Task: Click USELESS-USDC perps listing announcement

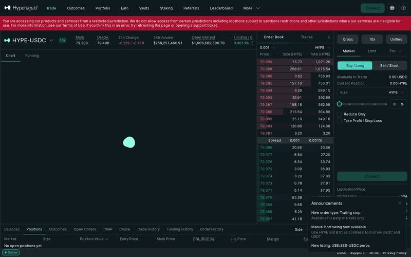Action: coord(341,246)
